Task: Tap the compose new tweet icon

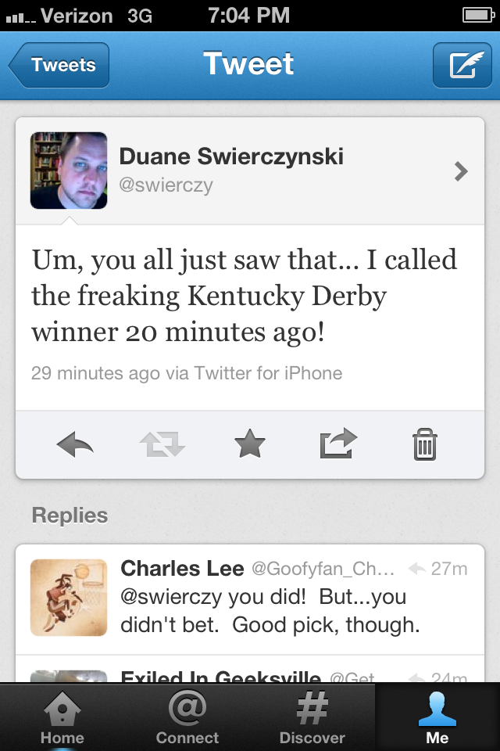Action: [x=462, y=65]
